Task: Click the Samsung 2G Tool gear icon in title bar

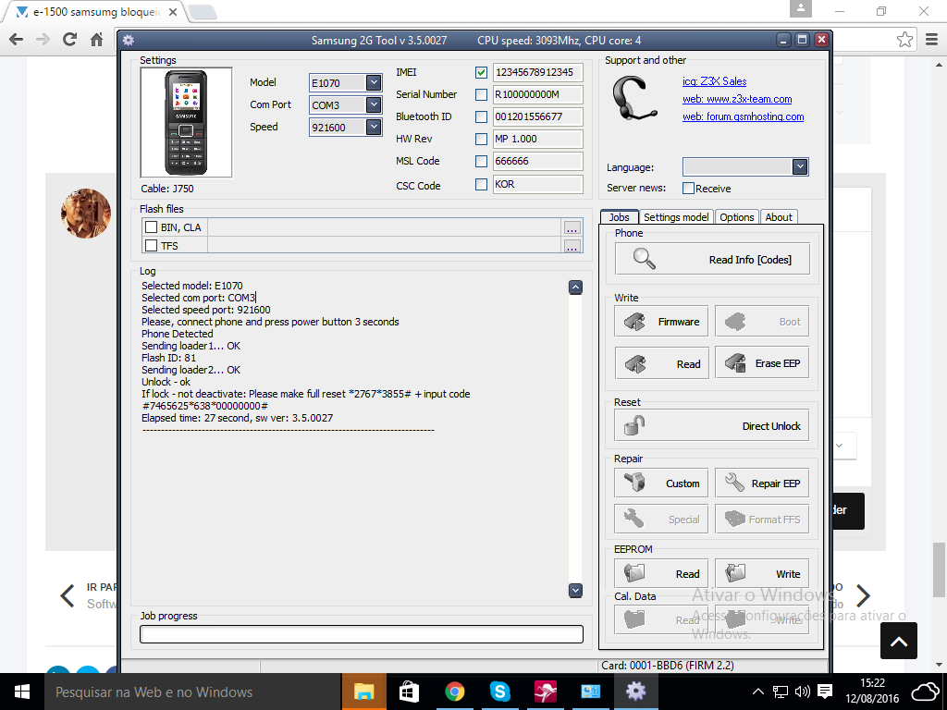Action: click(x=128, y=41)
